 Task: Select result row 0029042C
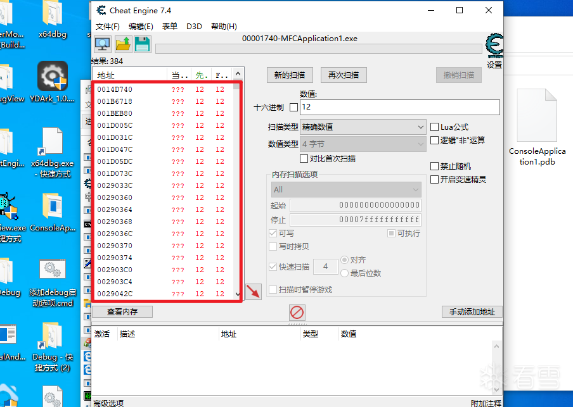164,294
